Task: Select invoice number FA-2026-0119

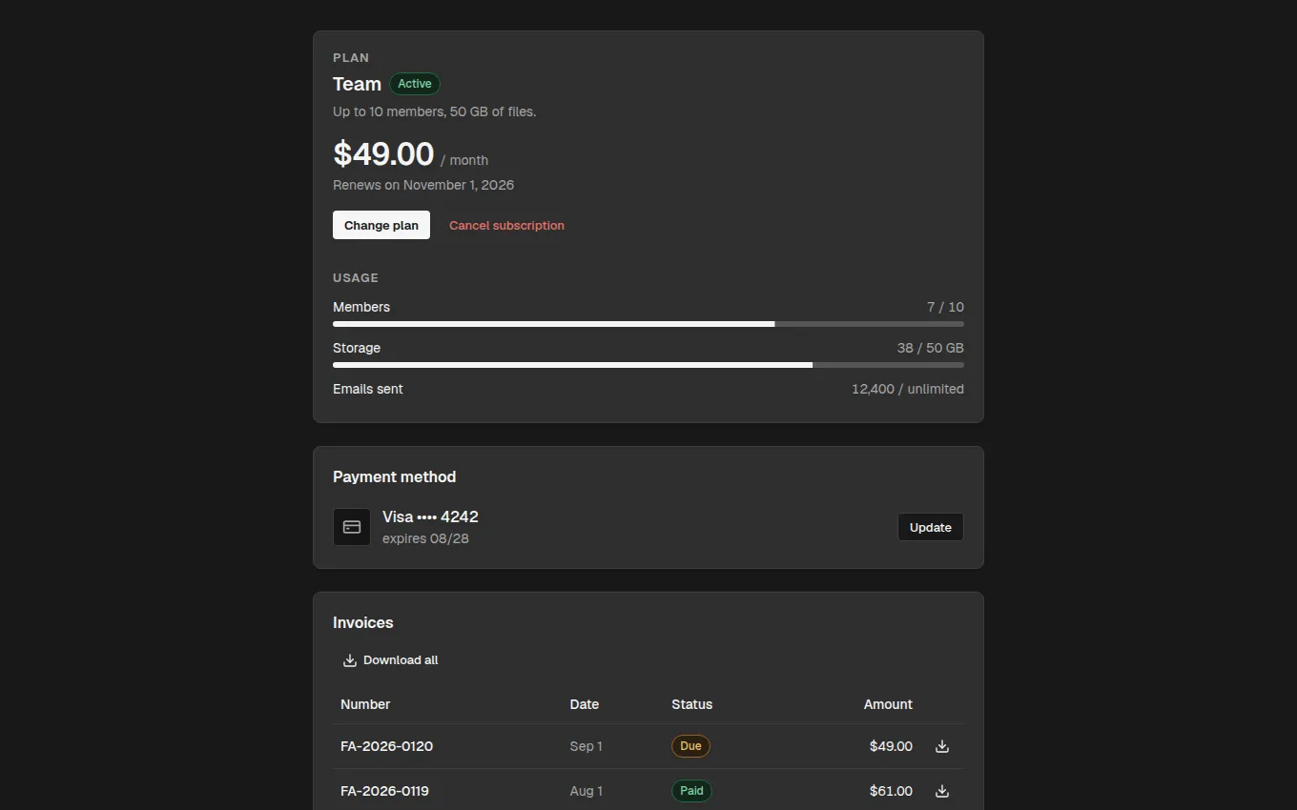Action: [x=384, y=791]
